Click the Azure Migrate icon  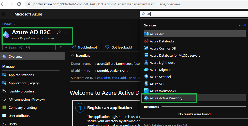point(146,69)
